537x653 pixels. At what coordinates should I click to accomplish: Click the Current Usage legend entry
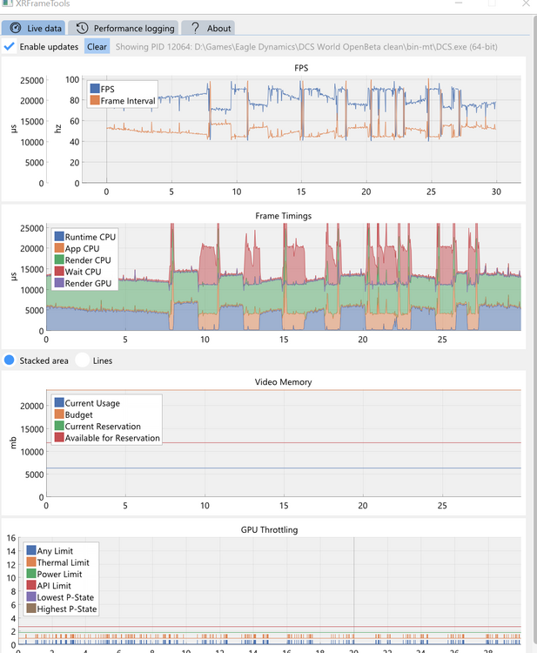87,403
